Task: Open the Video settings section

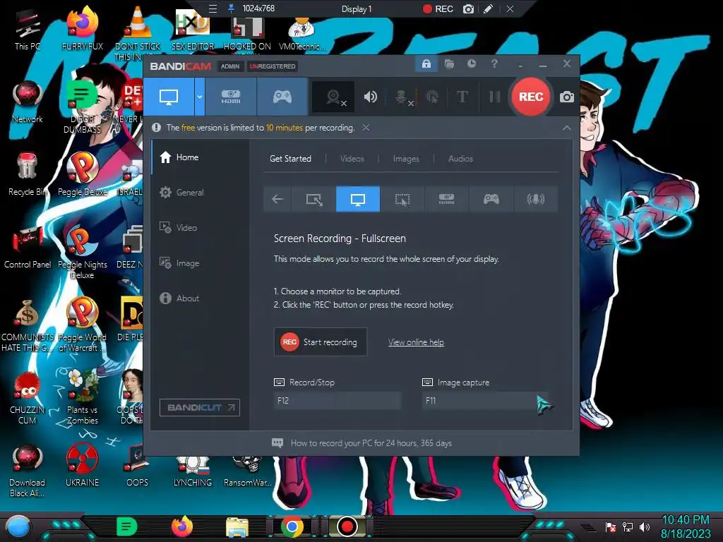Action: pos(200,228)
